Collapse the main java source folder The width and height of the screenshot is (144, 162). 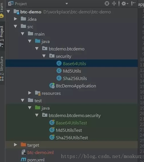click(30, 41)
